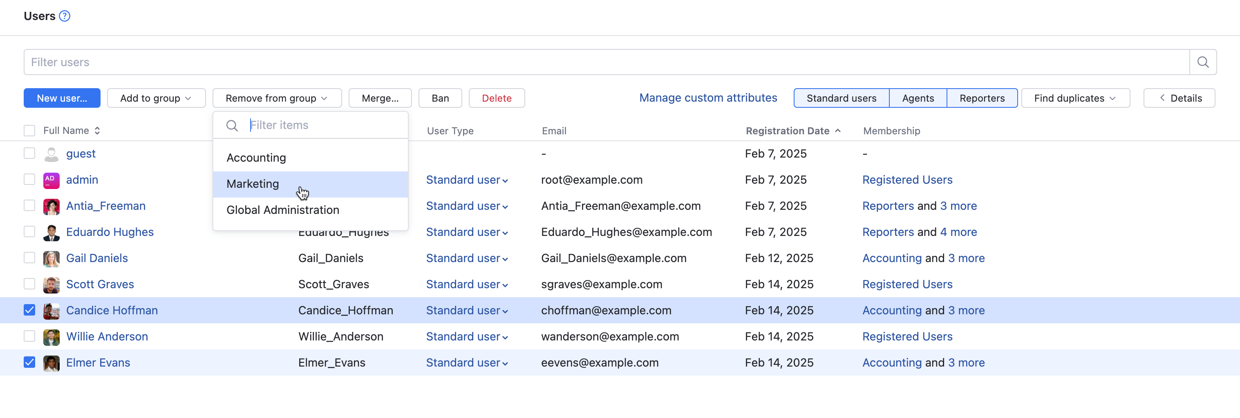This screenshot has width=1240, height=418.
Task: Uncheck the Candice Hoffman row checkbox
Action: [x=29, y=310]
